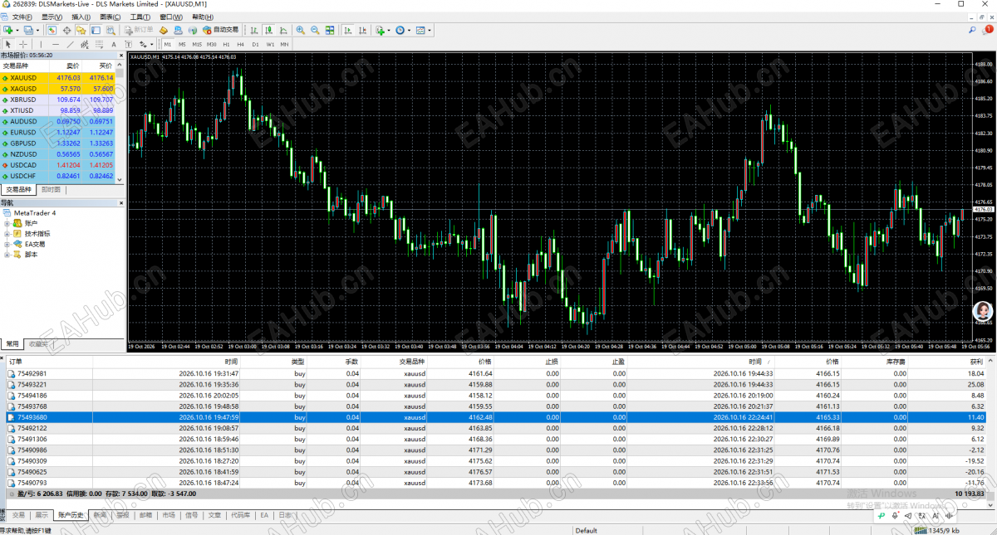The image size is (997, 535).
Task: Click the New Chart toolbar icon
Action: (8, 30)
